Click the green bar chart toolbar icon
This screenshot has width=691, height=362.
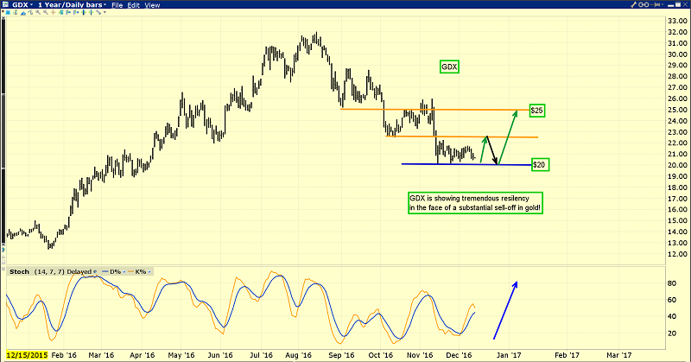click(x=16, y=12)
